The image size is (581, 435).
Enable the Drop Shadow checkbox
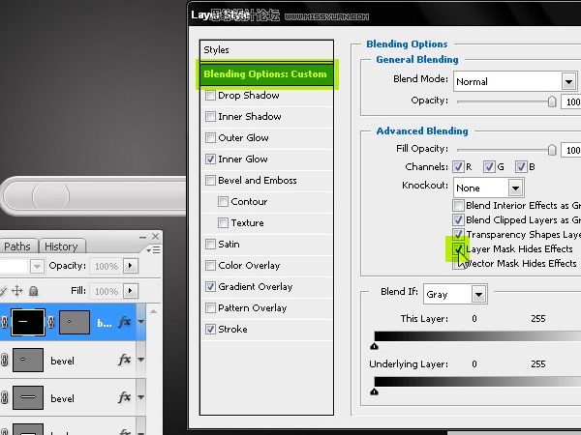210,95
